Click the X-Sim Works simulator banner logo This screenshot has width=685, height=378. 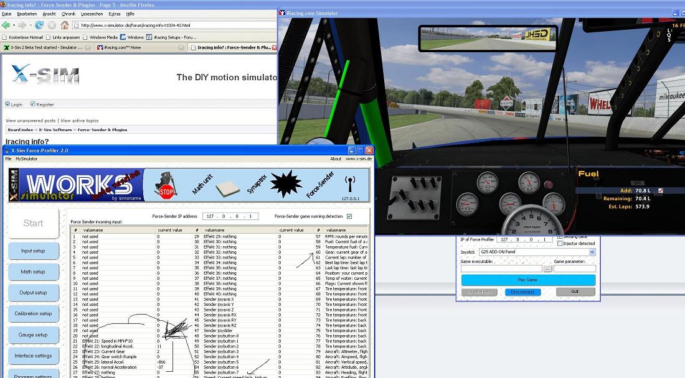[76, 185]
